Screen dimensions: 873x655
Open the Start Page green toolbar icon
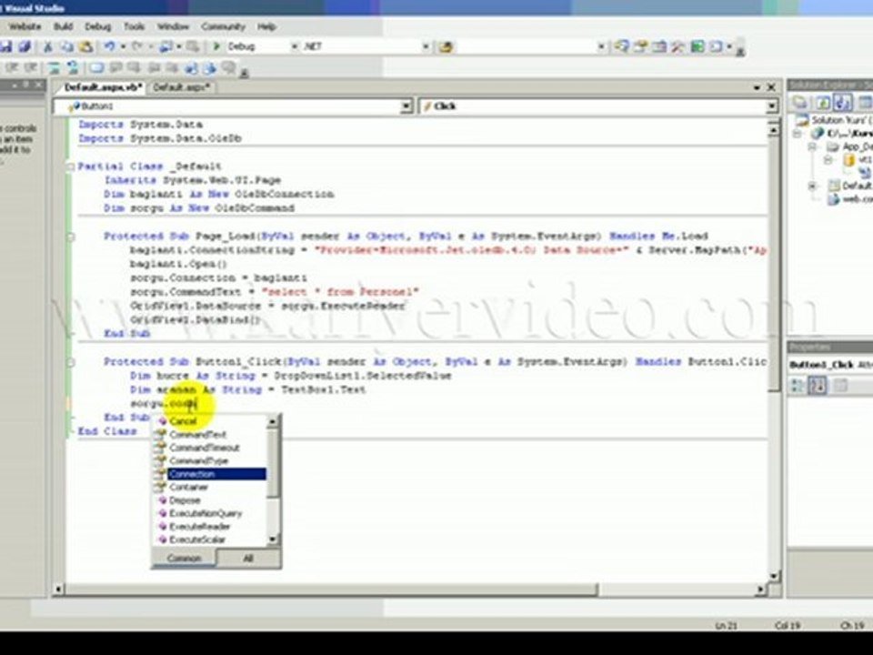pyautogui.click(x=697, y=46)
